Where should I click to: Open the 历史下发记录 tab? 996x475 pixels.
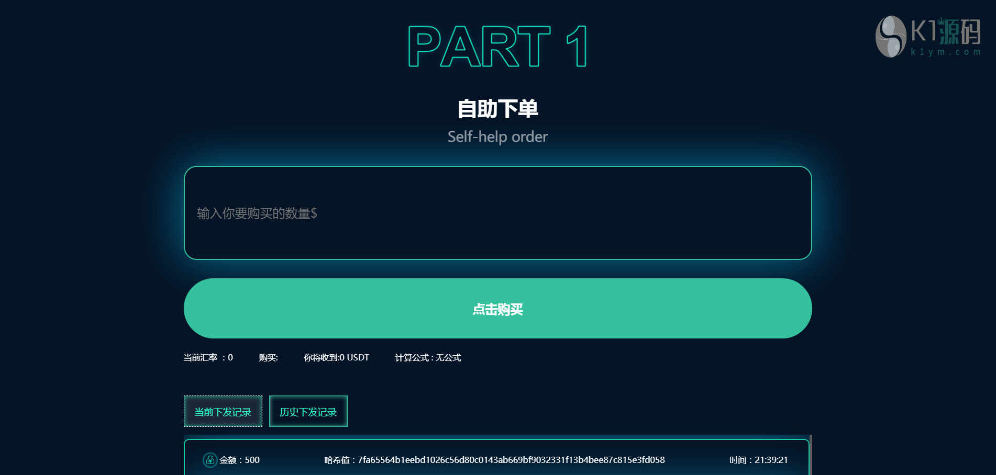tap(308, 411)
